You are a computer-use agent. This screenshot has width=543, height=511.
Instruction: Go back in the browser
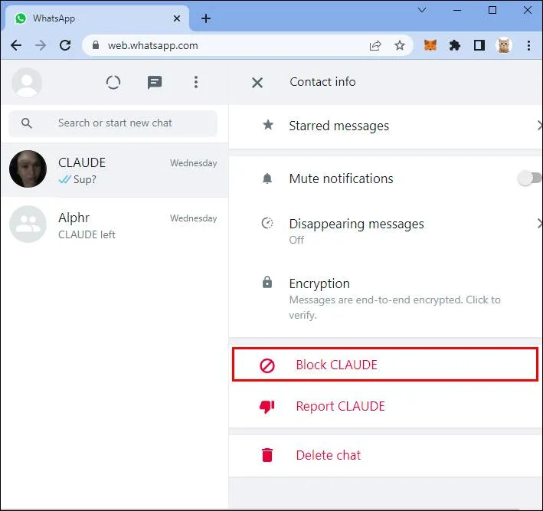16,45
